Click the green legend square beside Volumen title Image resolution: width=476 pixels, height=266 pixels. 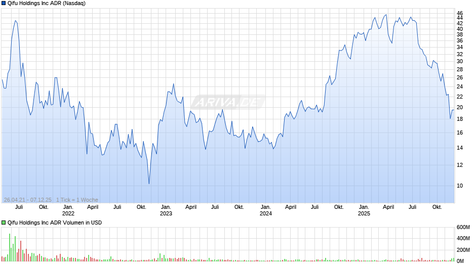(4, 223)
